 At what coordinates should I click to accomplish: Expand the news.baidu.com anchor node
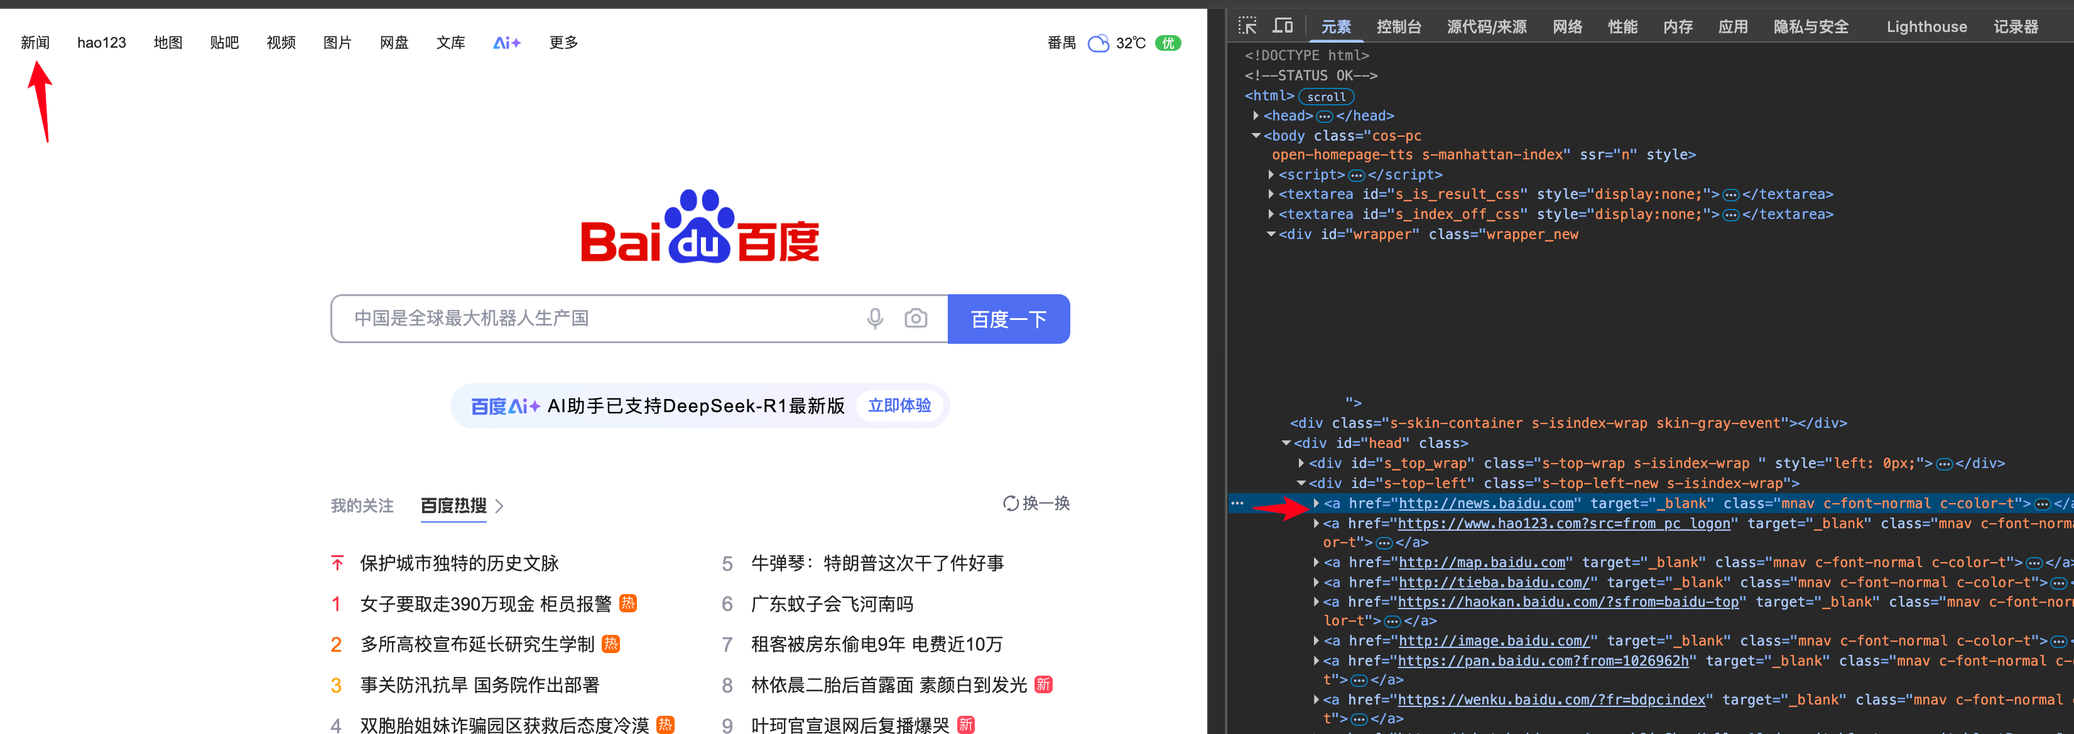(1316, 503)
